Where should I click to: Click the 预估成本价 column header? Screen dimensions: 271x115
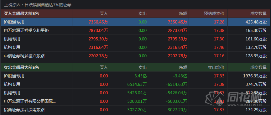coord(214,14)
